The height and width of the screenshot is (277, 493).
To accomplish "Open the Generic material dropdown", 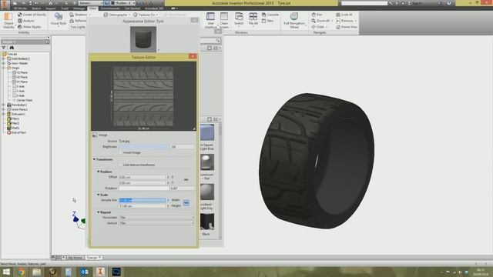I will [x=91, y=3].
